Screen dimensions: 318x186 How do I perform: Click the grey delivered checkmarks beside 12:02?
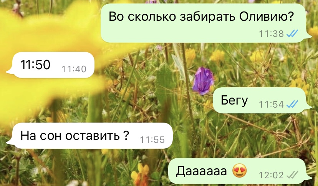point(292,175)
